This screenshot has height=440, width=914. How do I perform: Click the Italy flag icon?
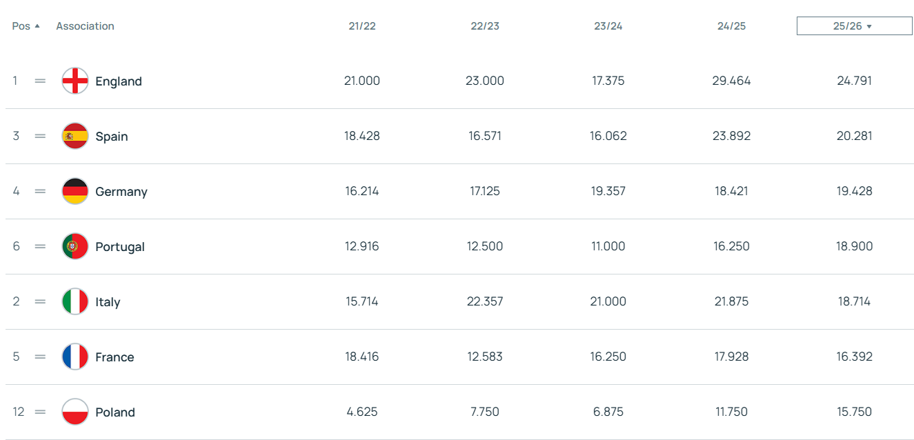point(75,301)
